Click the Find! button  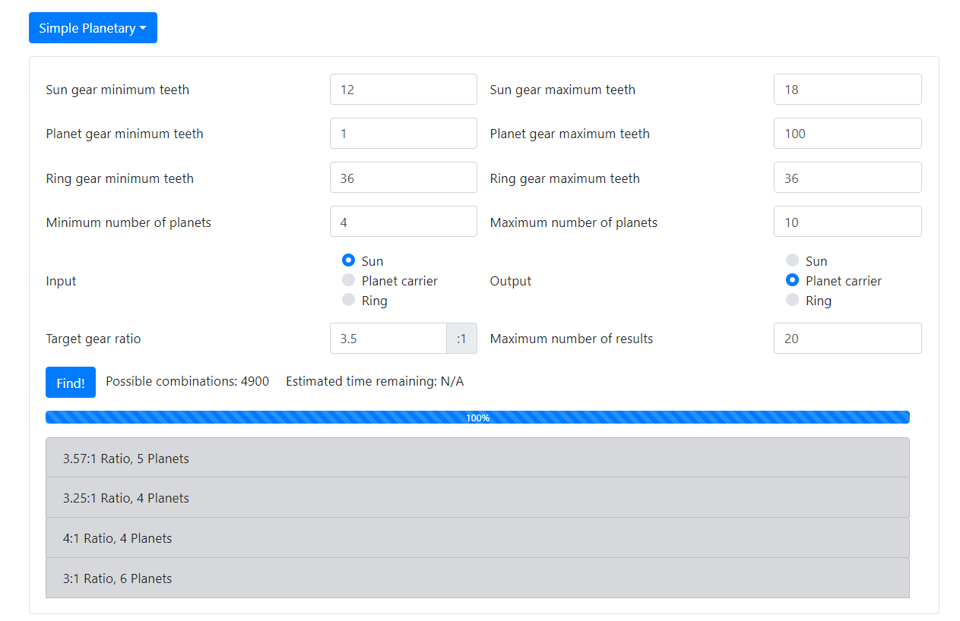(x=71, y=383)
